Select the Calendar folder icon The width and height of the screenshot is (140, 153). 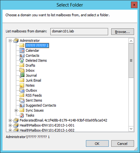pyautogui.click(x=22, y=51)
